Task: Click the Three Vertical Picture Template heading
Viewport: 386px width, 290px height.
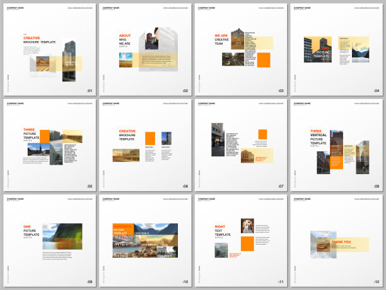Action: 317,136
